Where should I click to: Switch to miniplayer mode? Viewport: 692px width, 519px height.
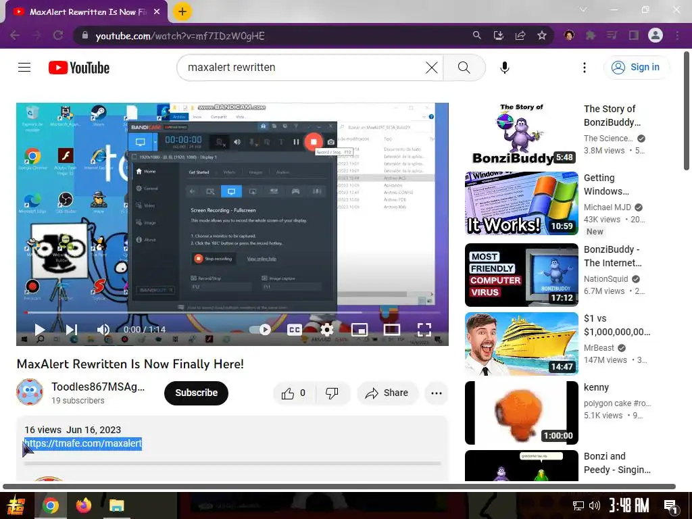click(x=360, y=329)
